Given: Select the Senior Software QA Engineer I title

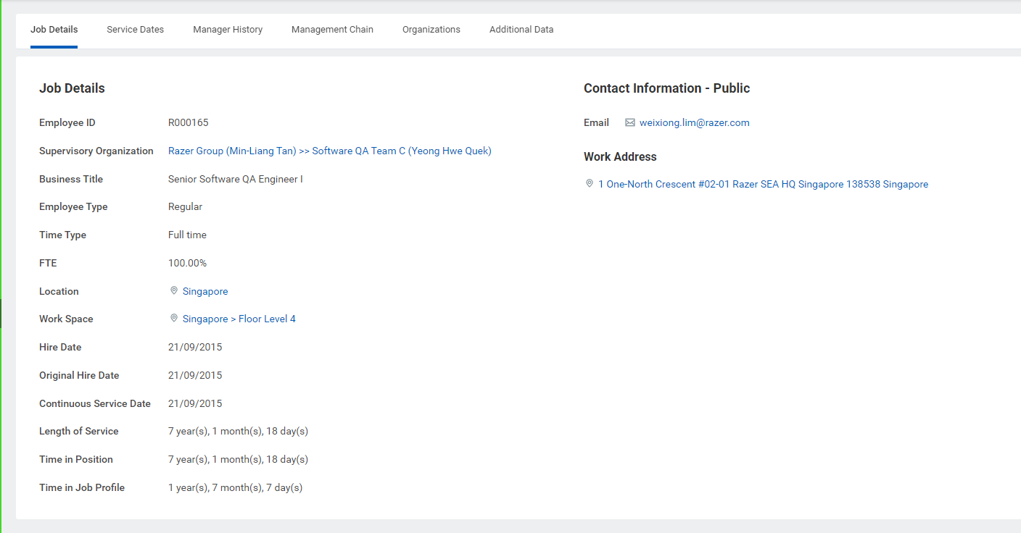Looking at the screenshot, I should pos(236,179).
